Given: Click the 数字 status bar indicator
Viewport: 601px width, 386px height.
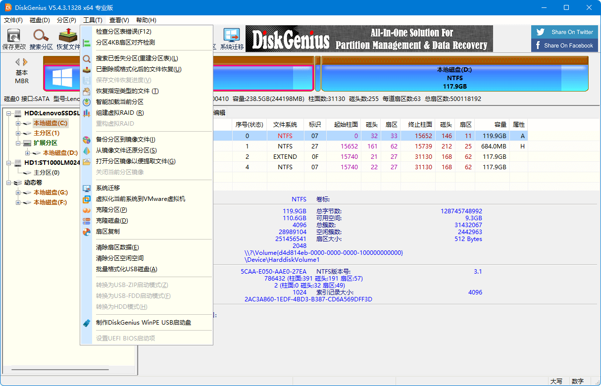Looking at the screenshot, I should point(578,382).
